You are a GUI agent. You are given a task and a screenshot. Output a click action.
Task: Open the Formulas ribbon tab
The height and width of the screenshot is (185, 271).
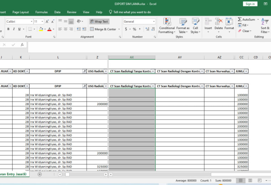coord(41,12)
